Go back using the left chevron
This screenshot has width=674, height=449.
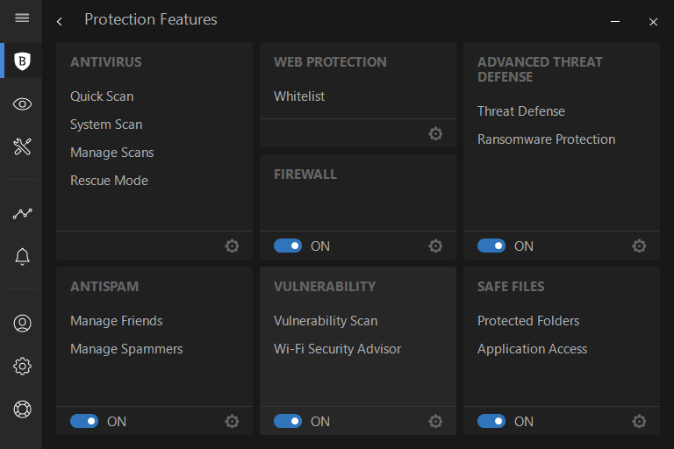[59, 21]
